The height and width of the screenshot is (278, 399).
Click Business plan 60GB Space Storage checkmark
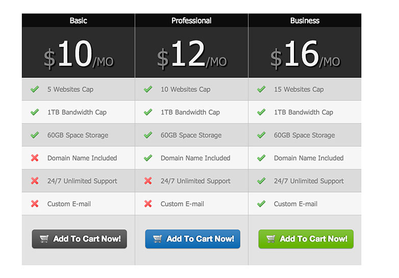(261, 135)
